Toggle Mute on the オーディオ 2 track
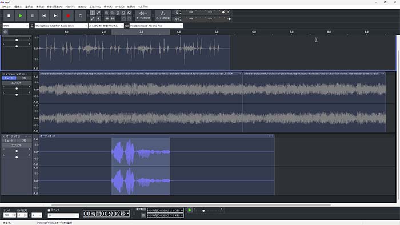400x225 pixels. 9,140
